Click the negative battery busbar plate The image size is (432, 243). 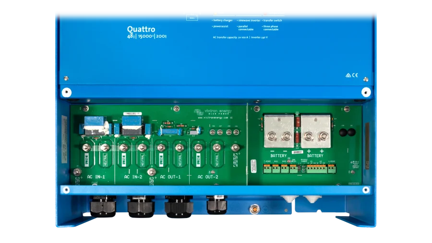coord(279,131)
